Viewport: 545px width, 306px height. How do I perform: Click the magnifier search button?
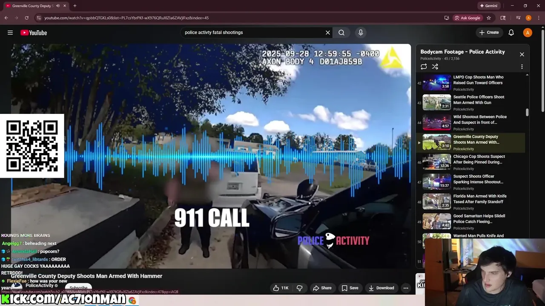point(341,33)
